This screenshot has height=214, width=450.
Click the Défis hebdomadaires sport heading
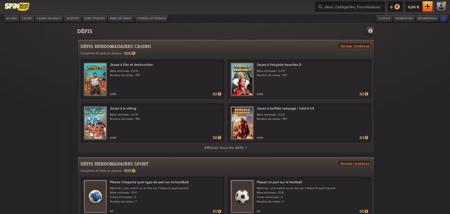pos(114,164)
